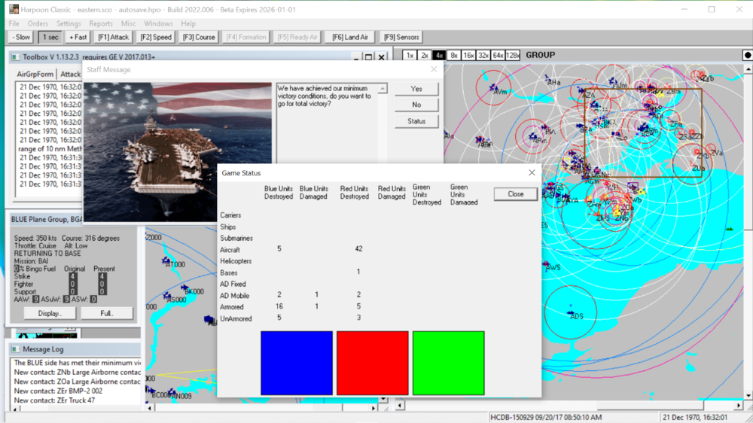Click the [F1] Attack toolbar button

(114, 37)
